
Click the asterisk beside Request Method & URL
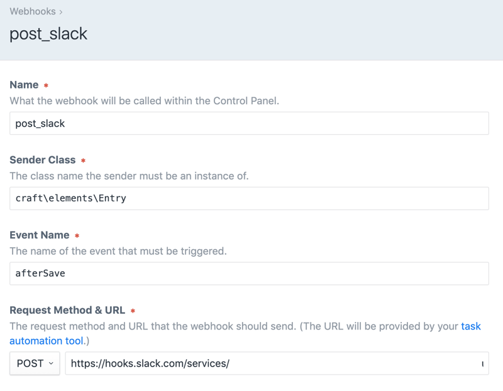click(133, 311)
